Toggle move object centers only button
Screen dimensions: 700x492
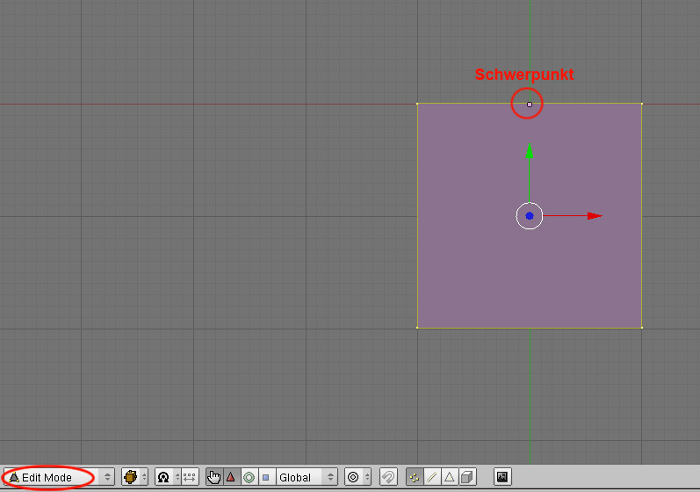pos(190,477)
